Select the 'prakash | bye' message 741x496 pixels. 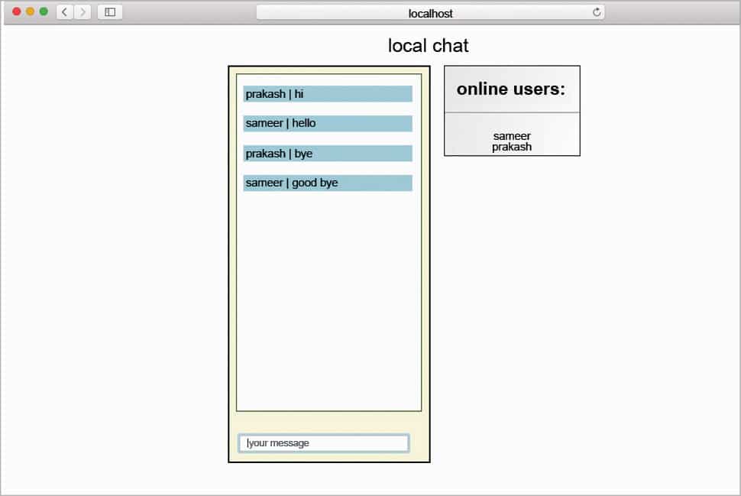point(328,153)
